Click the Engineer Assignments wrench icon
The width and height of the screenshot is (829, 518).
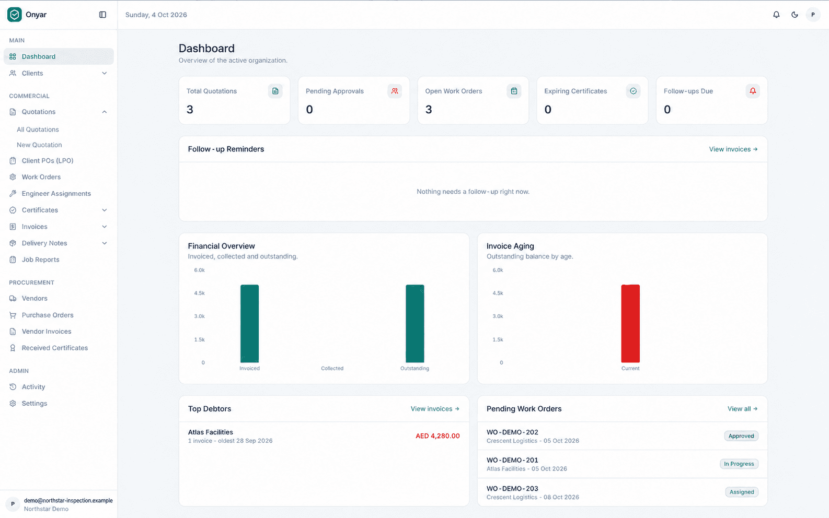coord(13,193)
